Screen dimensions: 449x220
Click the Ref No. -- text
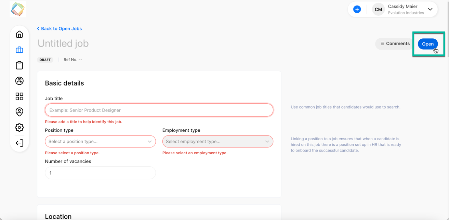coord(73,60)
